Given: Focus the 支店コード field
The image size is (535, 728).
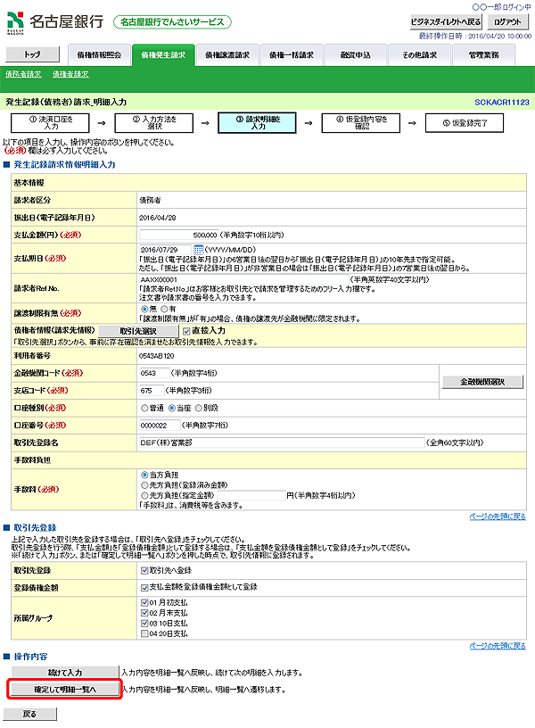Looking at the screenshot, I should pyautogui.click(x=152, y=391).
